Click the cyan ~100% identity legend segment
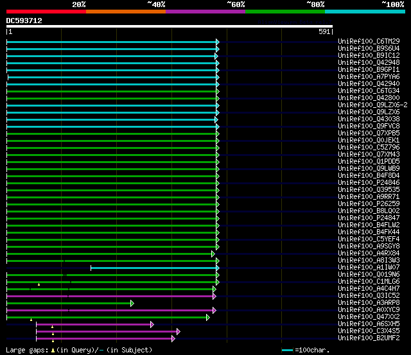411x355 pixels. point(364,12)
